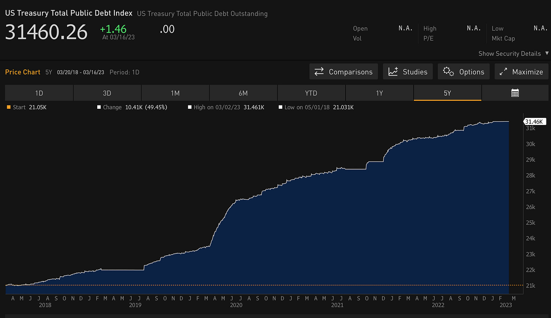Switch to the 1M range tab
Image resolution: width=551 pixels, height=318 pixels.
(175, 93)
